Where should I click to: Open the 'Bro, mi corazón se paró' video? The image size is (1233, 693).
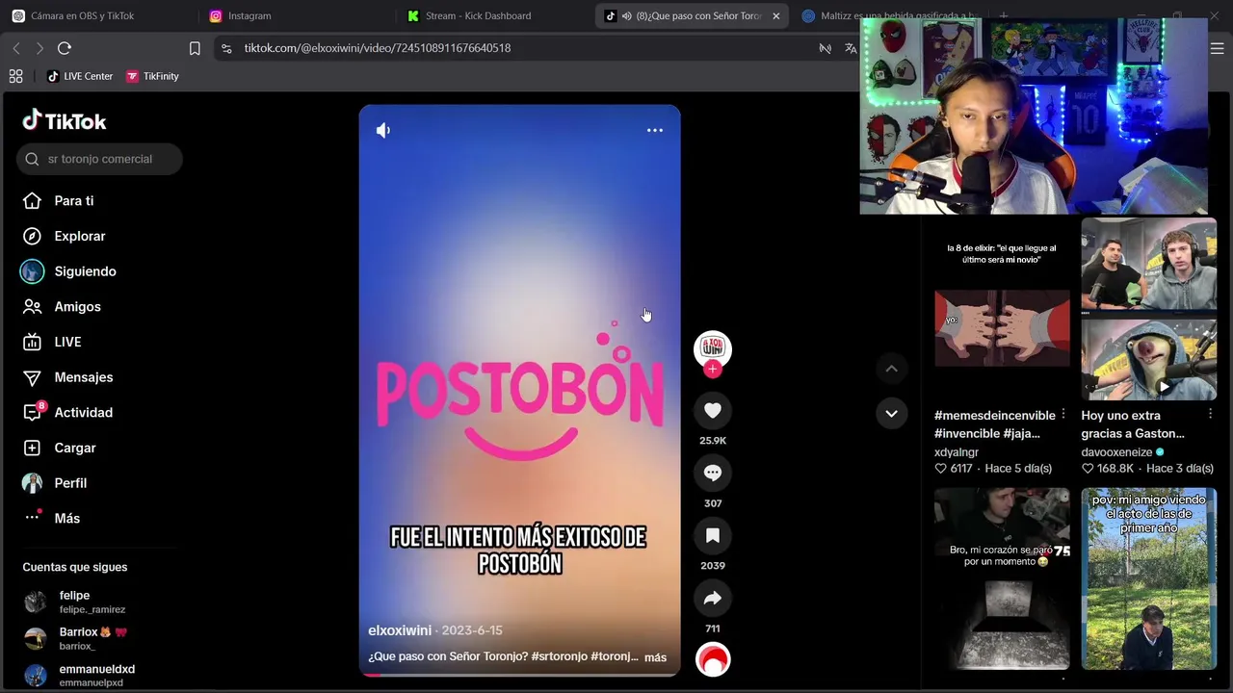click(1002, 578)
